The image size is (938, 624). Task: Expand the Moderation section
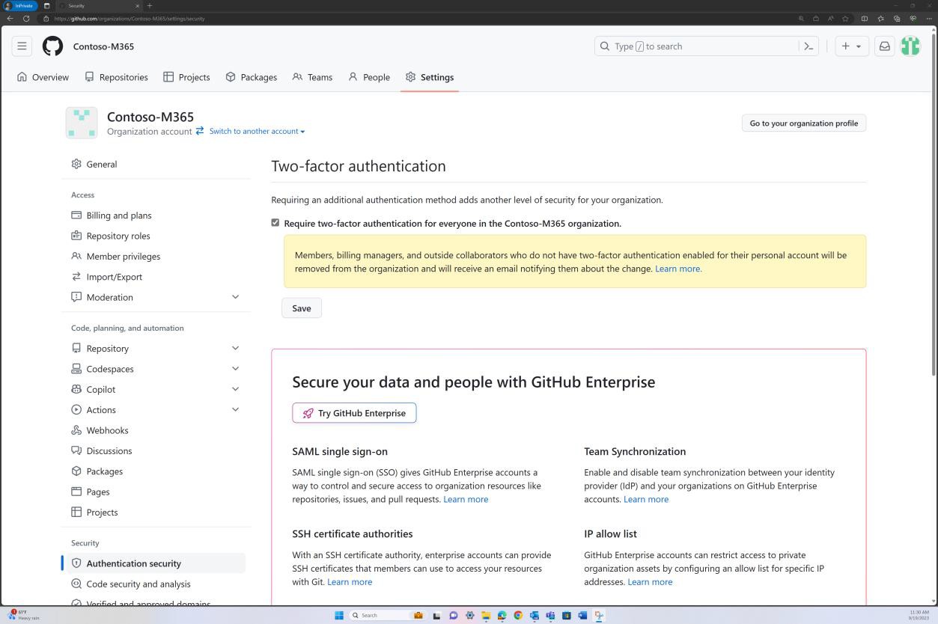coord(235,296)
